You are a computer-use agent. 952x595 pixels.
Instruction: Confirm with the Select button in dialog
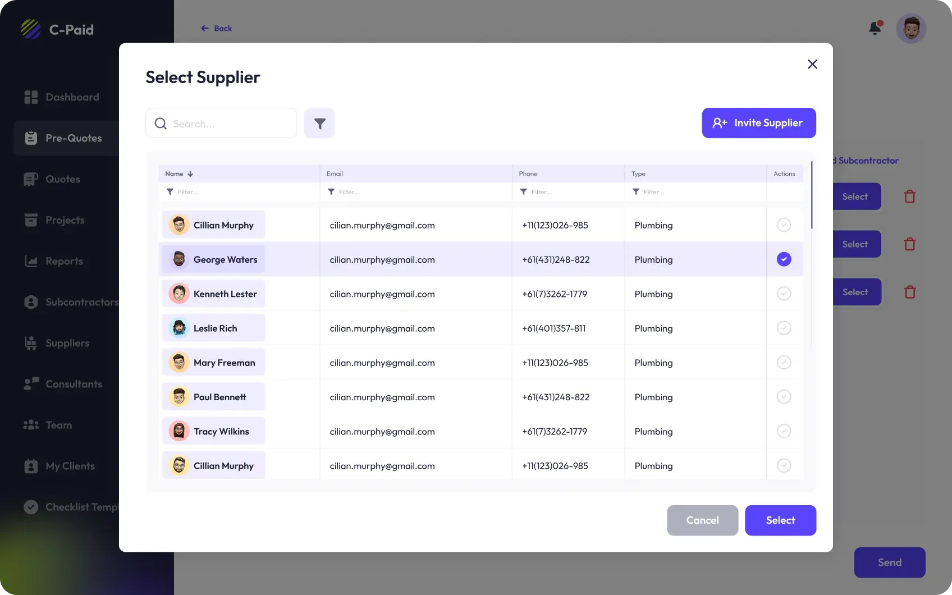click(x=780, y=520)
